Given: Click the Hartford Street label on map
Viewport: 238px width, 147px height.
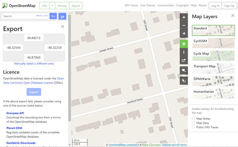Looking at the screenshot, I should tap(135, 101).
